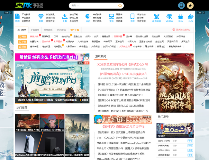Open the 生化危机:村庄 VR thumbnail
Image resolution: width=209 pixels, height=160 pixels.
(27, 123)
